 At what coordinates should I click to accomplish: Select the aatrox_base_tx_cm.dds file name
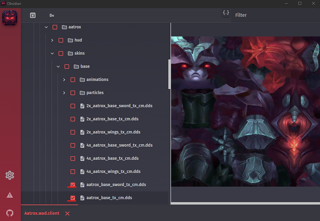click(109, 198)
